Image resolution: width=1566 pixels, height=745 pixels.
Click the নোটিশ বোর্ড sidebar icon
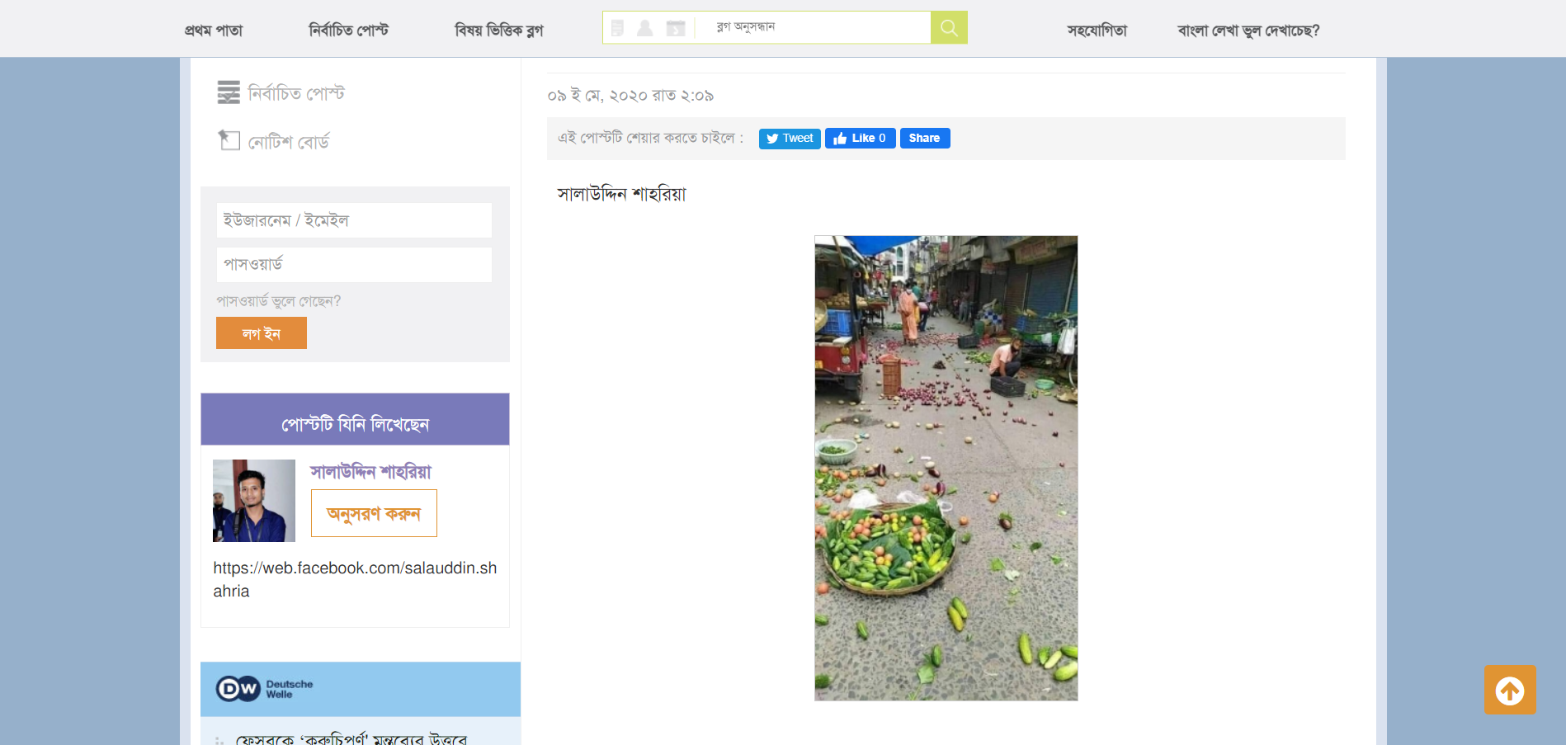[x=229, y=140]
